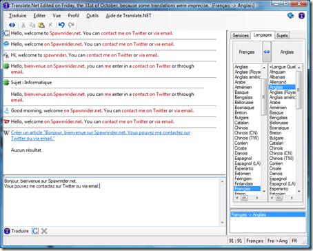Click the Redo arrow toolbar icon
313x251 pixels.
click(71, 25)
